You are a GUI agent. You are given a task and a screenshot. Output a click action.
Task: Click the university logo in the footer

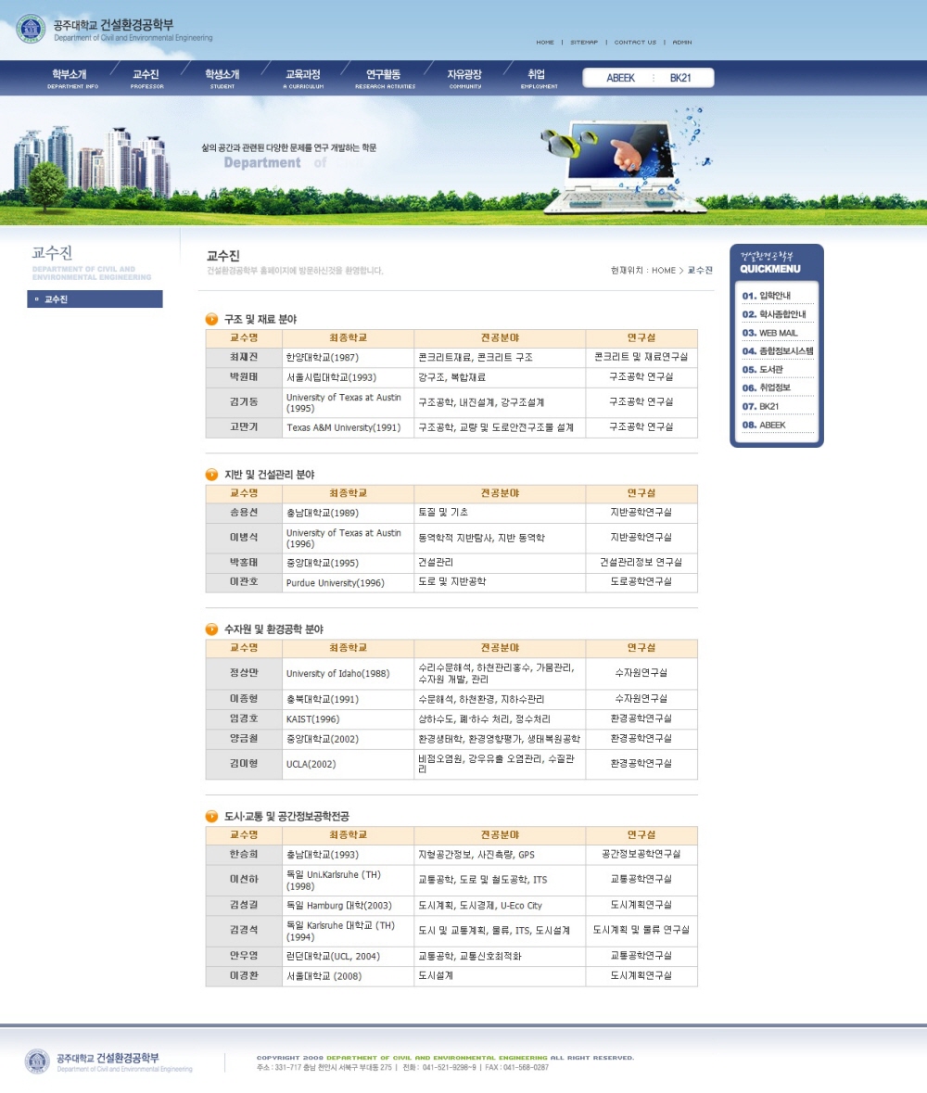(37, 1061)
